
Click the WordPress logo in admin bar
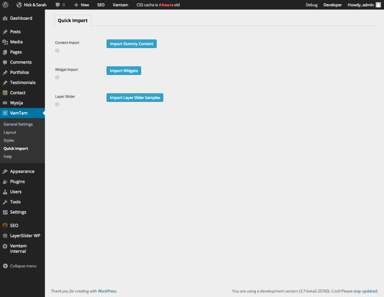click(x=5, y=5)
